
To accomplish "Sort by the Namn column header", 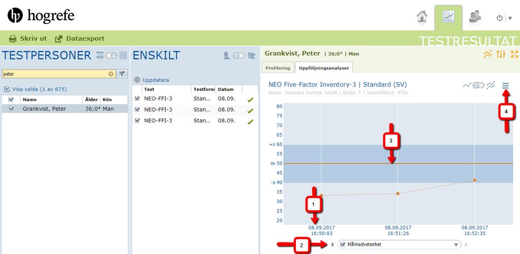I will (51, 100).
